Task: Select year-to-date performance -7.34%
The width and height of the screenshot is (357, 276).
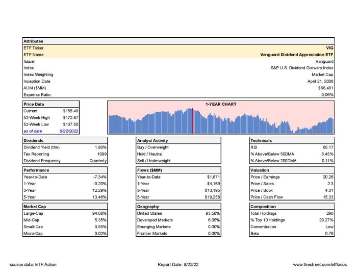Action: coord(100,177)
